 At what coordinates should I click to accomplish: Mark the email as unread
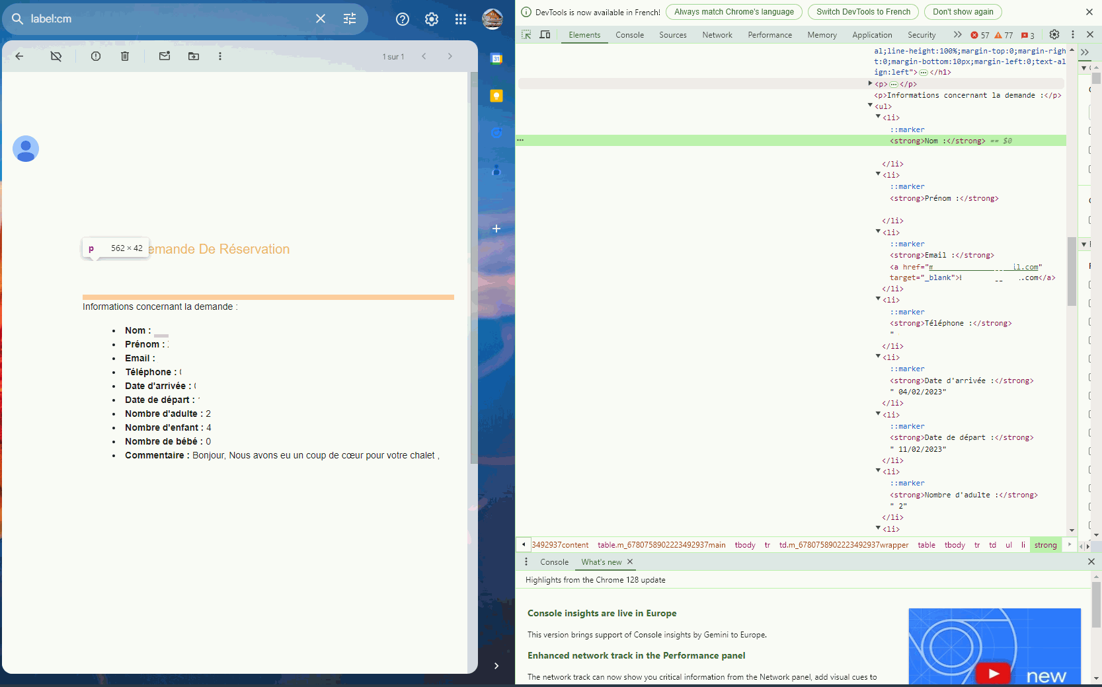tap(165, 56)
